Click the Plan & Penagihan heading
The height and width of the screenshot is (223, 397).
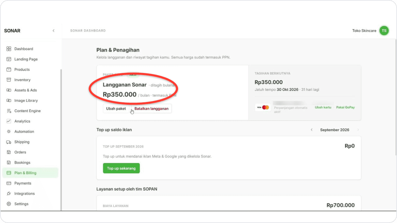pyautogui.click(x=118, y=50)
